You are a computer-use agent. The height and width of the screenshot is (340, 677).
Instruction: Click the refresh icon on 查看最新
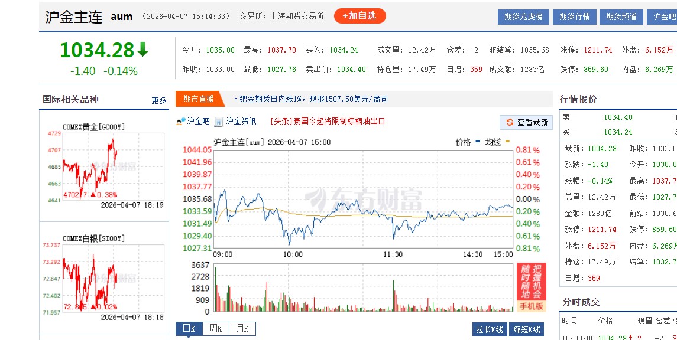[510, 123]
